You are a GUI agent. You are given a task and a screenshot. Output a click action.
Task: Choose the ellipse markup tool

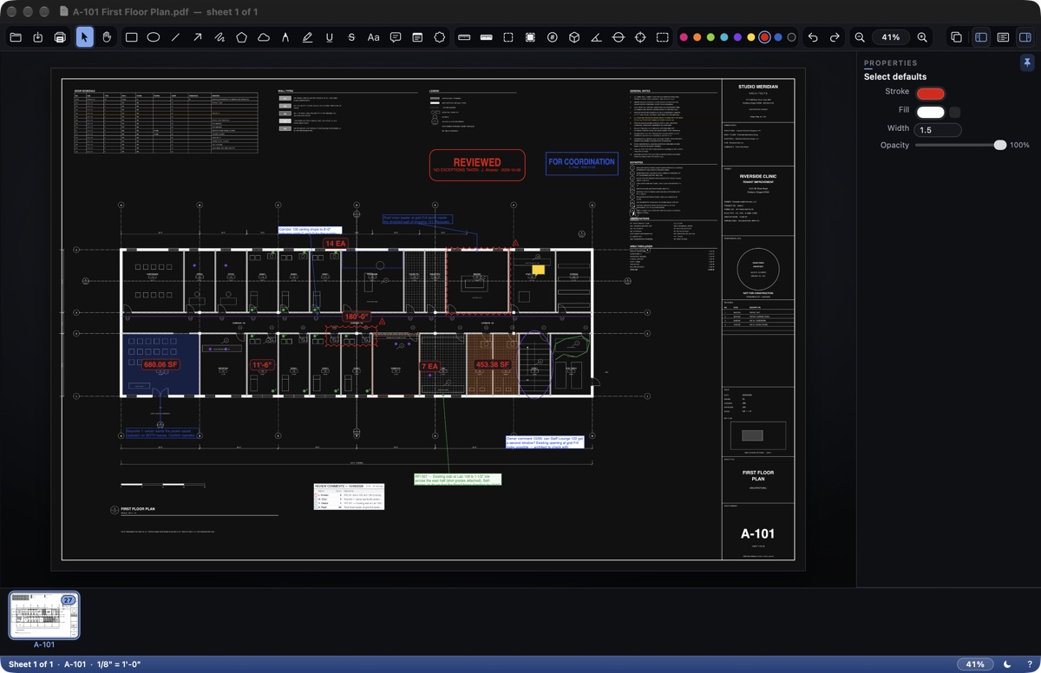pyautogui.click(x=154, y=37)
